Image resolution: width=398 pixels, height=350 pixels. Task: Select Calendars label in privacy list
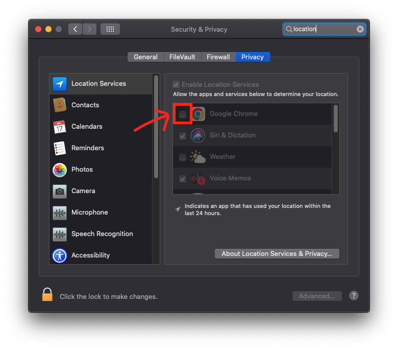(x=87, y=127)
